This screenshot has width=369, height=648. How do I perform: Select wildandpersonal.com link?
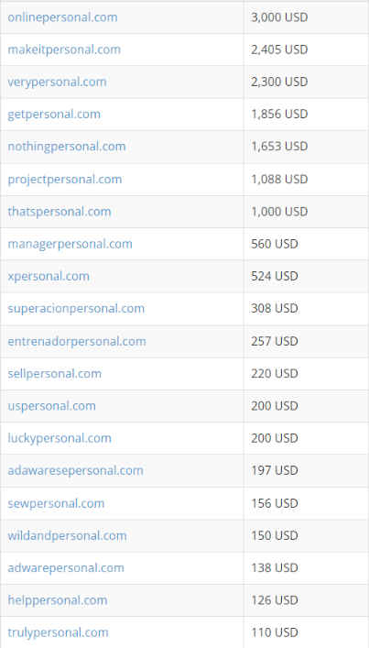pos(67,535)
